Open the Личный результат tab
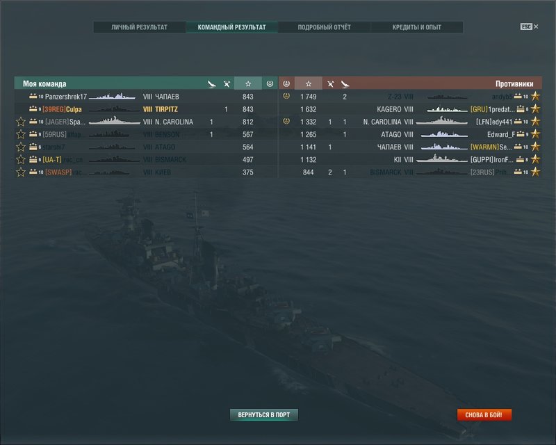The height and width of the screenshot is (445, 556). click(x=140, y=27)
